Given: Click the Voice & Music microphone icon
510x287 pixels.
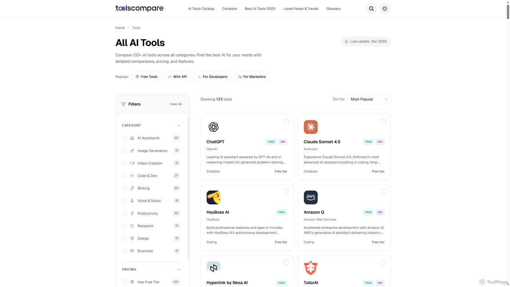Looking at the screenshot, I should (132, 201).
